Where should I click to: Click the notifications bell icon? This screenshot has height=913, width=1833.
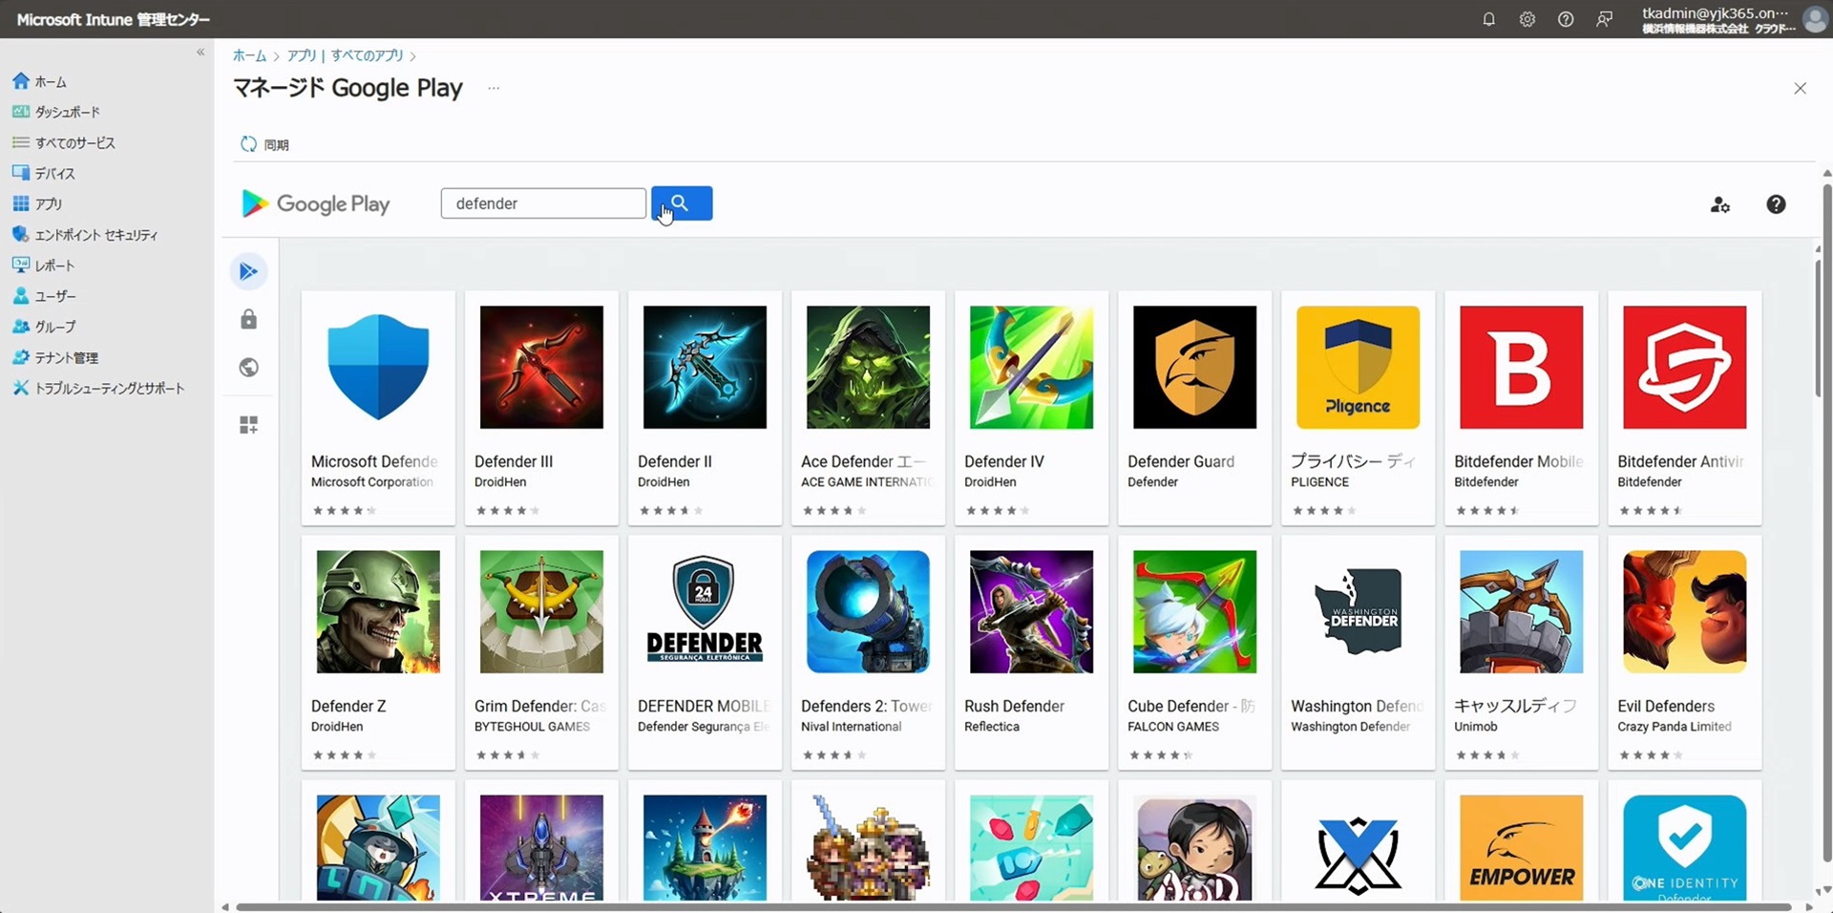pos(1488,19)
